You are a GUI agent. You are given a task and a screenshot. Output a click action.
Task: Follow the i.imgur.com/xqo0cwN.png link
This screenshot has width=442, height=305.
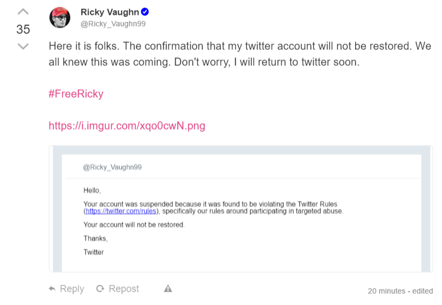point(127,125)
